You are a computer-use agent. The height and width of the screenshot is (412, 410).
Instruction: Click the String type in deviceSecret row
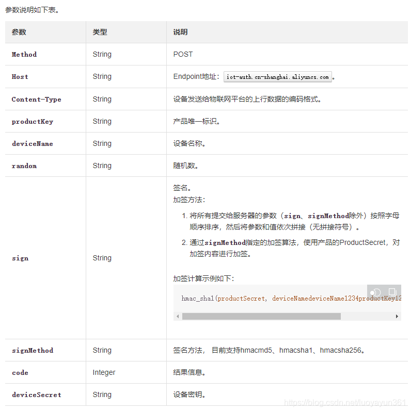pyautogui.click(x=102, y=395)
